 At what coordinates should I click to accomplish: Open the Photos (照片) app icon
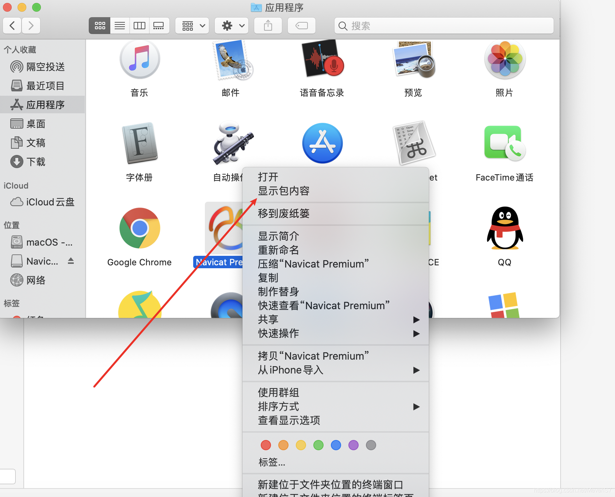click(x=505, y=59)
